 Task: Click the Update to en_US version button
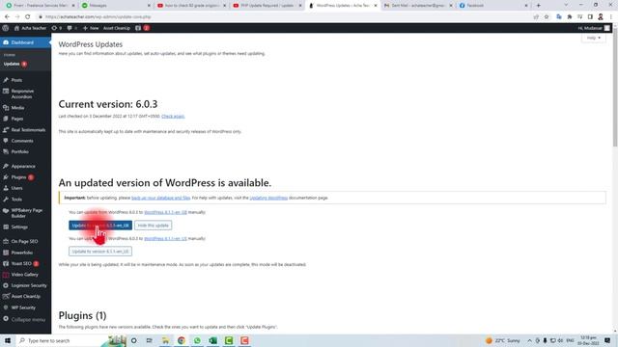100,251
